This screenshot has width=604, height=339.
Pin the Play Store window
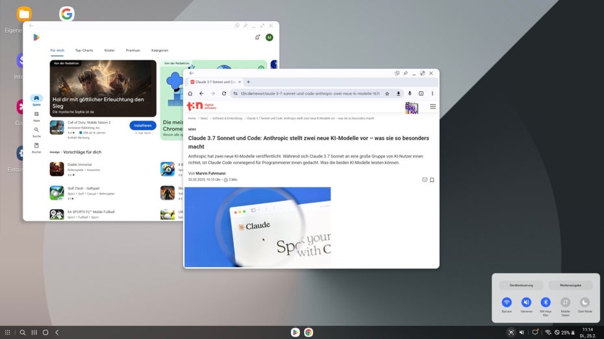tap(245, 26)
